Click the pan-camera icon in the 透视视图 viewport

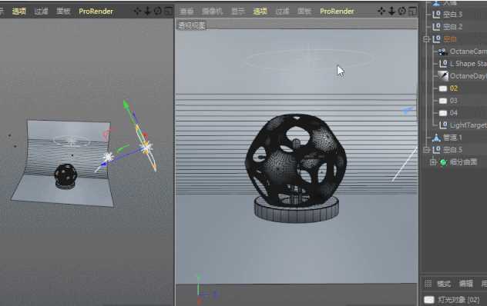coord(381,12)
